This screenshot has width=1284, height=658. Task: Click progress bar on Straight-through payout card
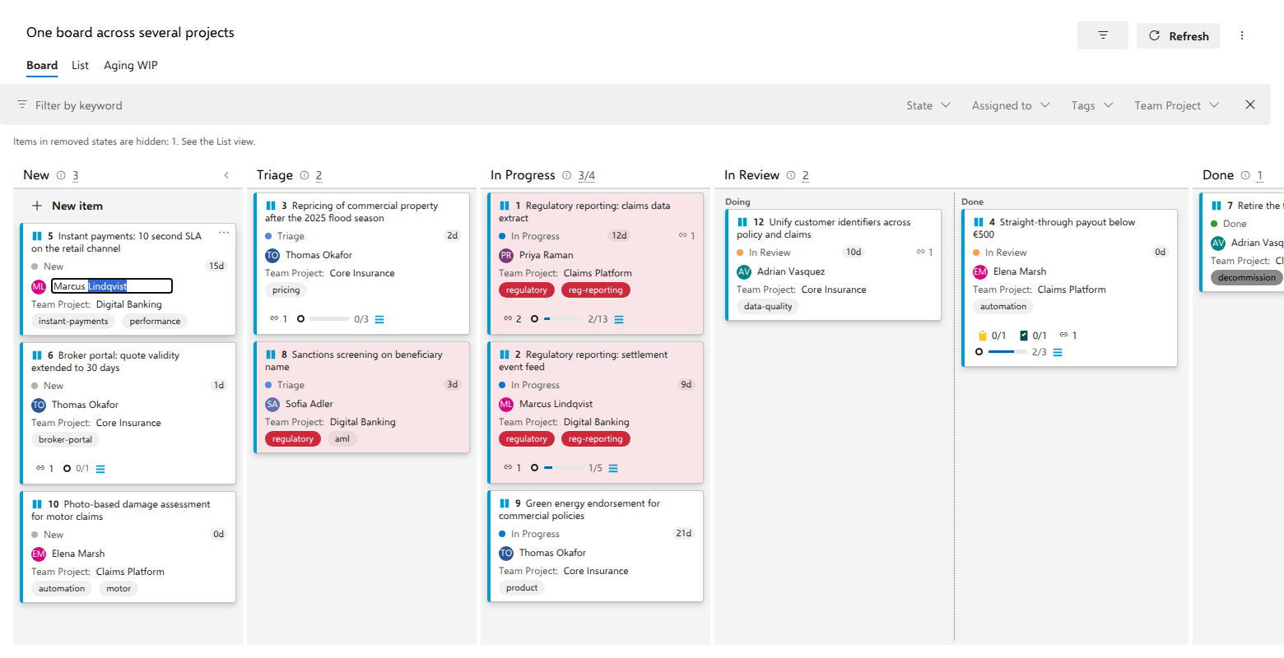[1007, 352]
